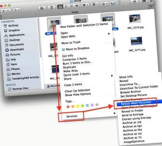Select the IMG_3274.jpg thumbnail

136,41
